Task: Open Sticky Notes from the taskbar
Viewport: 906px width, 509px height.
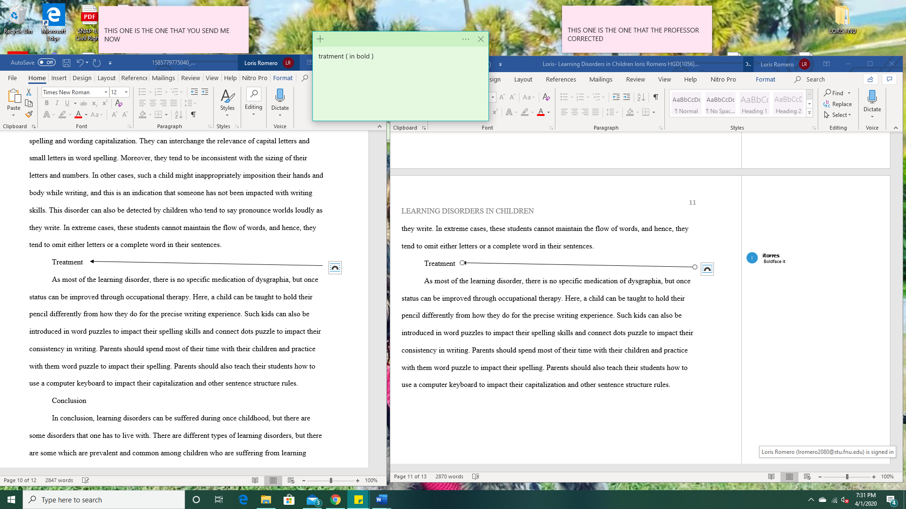Action: [x=359, y=500]
